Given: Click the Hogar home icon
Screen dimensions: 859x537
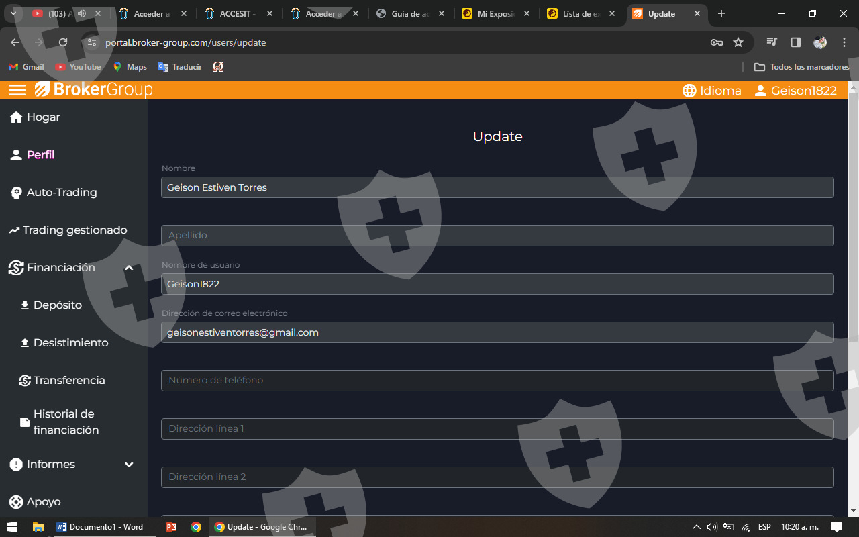Looking at the screenshot, I should click(16, 117).
